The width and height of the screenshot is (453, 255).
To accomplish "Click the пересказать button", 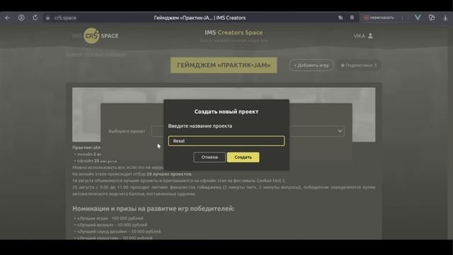I will (379, 18).
